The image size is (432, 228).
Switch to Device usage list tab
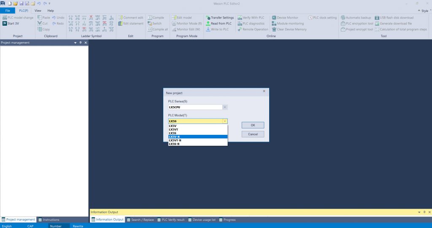pyautogui.click(x=202, y=220)
